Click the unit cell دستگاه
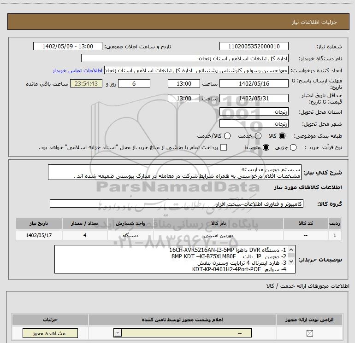 coord(130,235)
